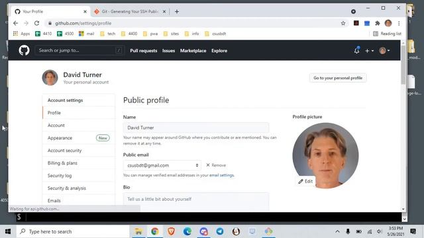
Task: Open the notifications bell icon
Action: (356, 50)
